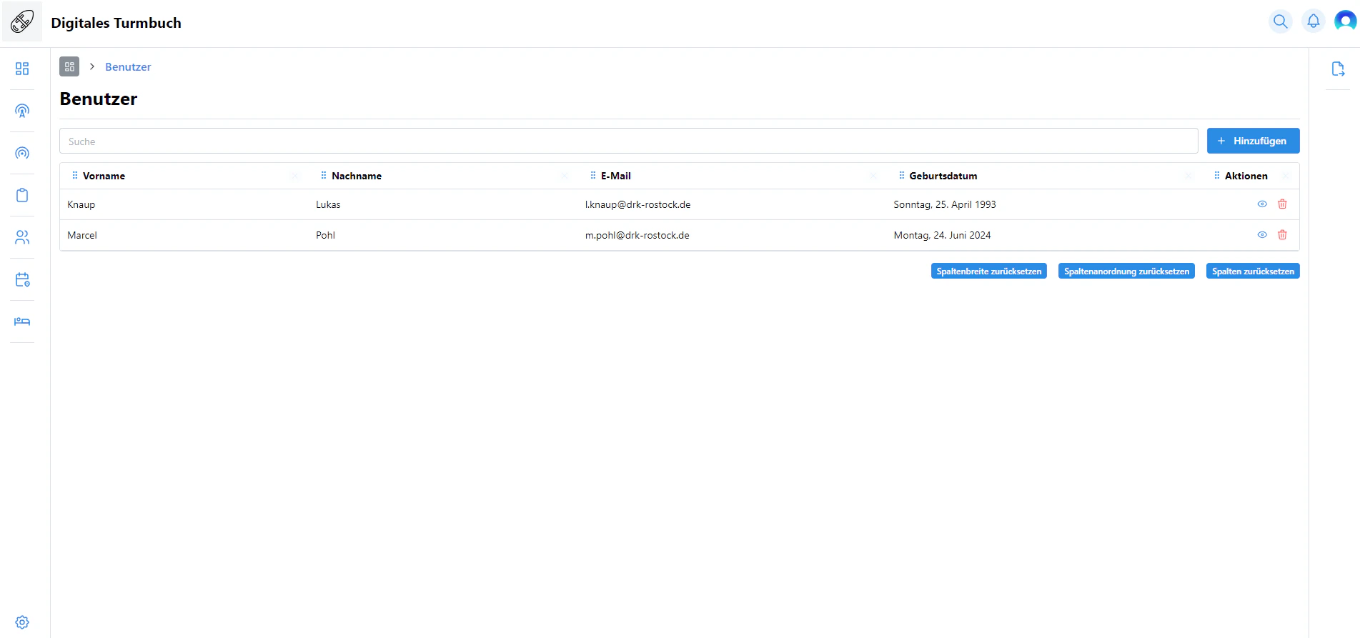Click the Benutzer page heading
The width and height of the screenshot is (1360, 638).
(98, 99)
